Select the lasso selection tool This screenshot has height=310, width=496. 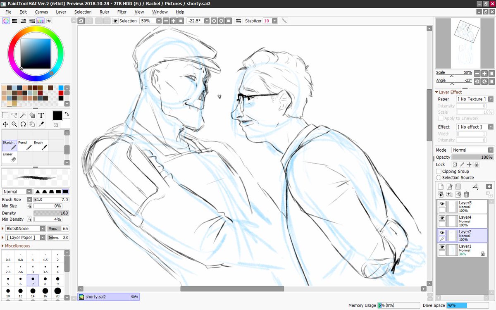[14, 115]
